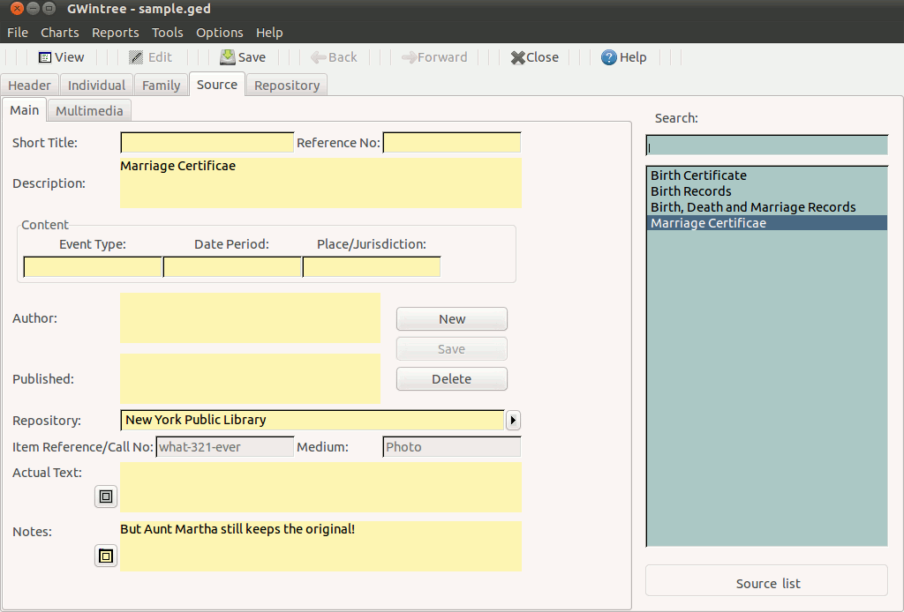The height and width of the screenshot is (612, 904).
Task: Click the Edit pencil toolbar button
Action: click(150, 57)
